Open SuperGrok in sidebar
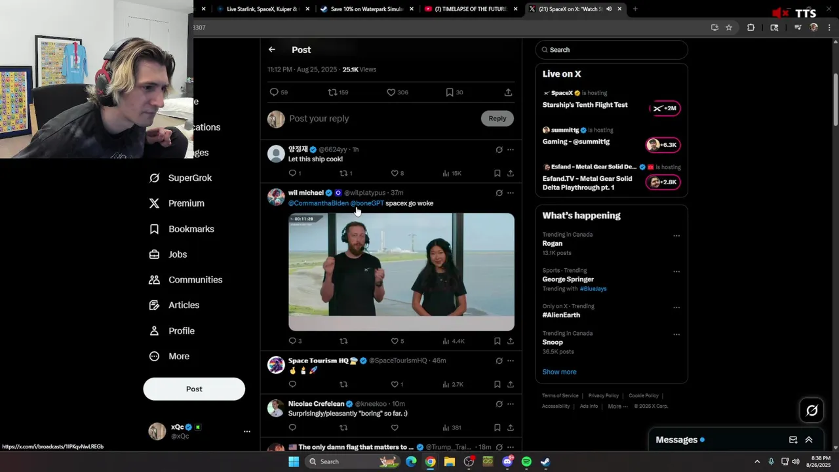Image resolution: width=839 pixels, height=472 pixels. tap(181, 178)
